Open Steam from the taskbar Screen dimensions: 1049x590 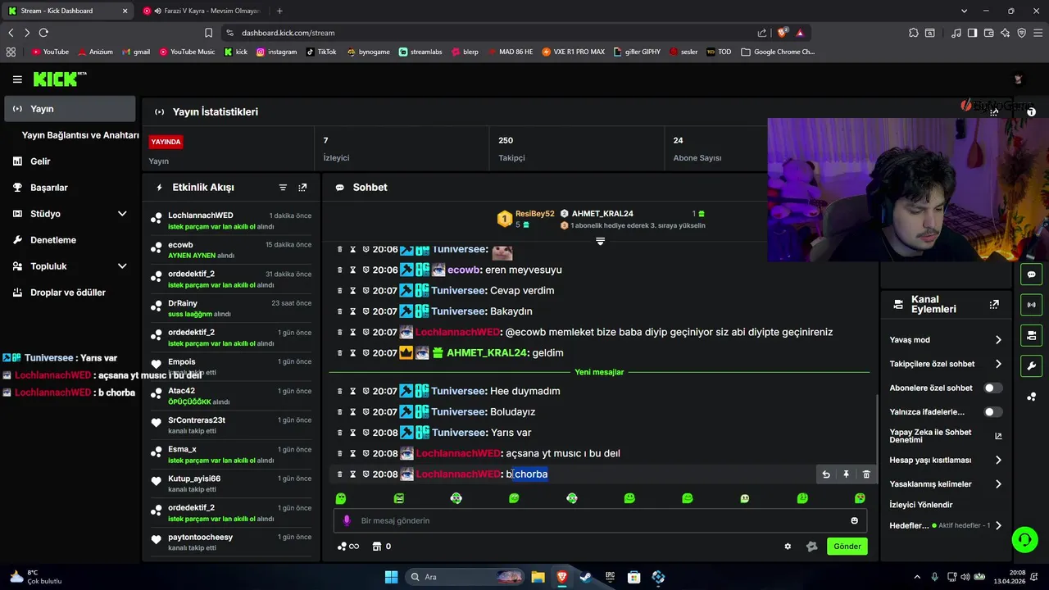coord(585,577)
